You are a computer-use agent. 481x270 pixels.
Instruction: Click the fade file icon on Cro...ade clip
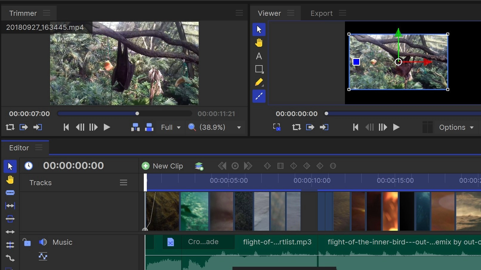(x=170, y=242)
